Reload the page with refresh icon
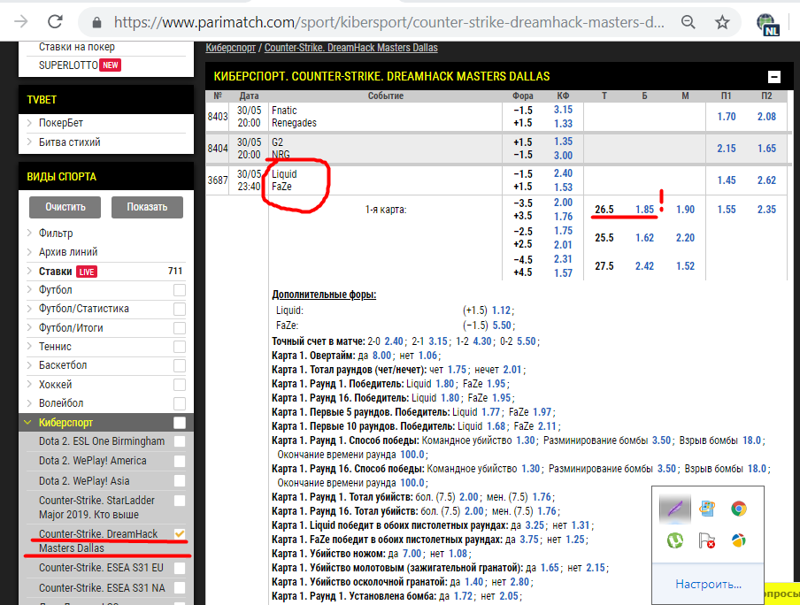 click(x=55, y=22)
